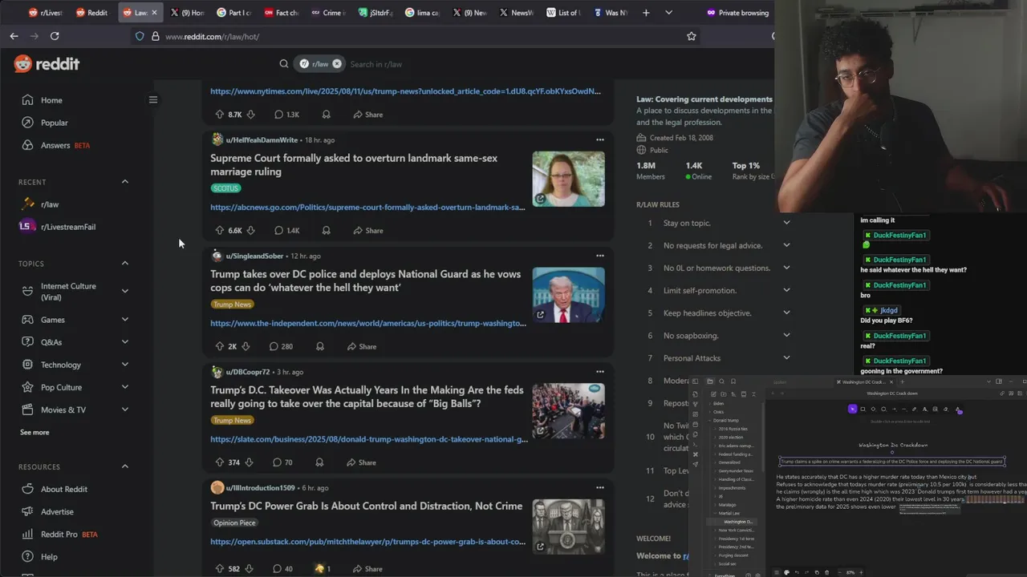Upvote the Trump takes over DC police post
The width and height of the screenshot is (1027, 577).
(219, 346)
